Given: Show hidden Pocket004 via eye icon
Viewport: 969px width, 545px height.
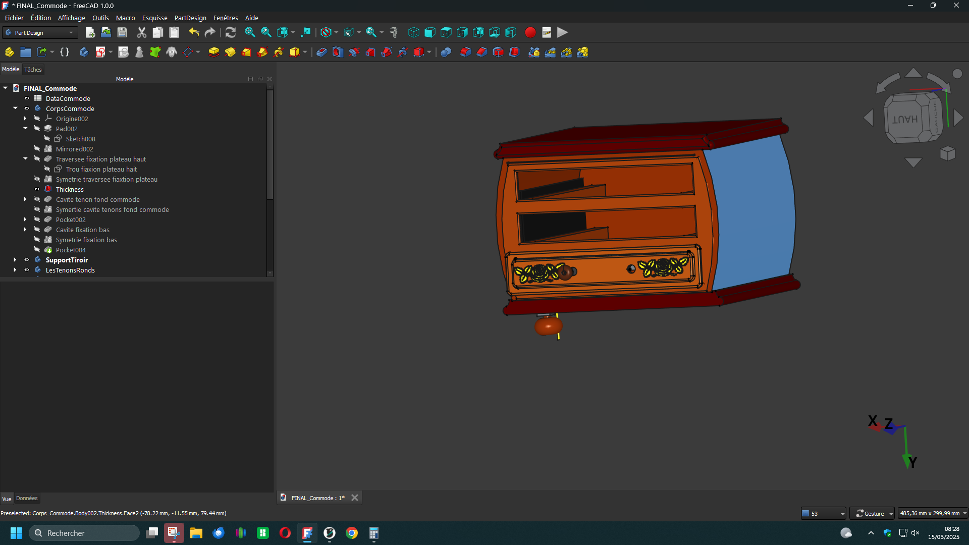Looking at the screenshot, I should tap(37, 250).
